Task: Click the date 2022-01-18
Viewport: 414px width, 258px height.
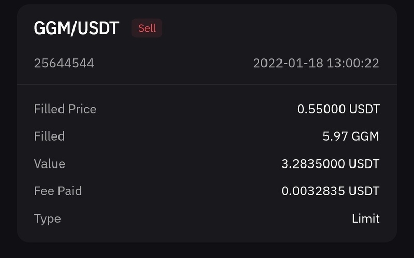Action: [288, 64]
